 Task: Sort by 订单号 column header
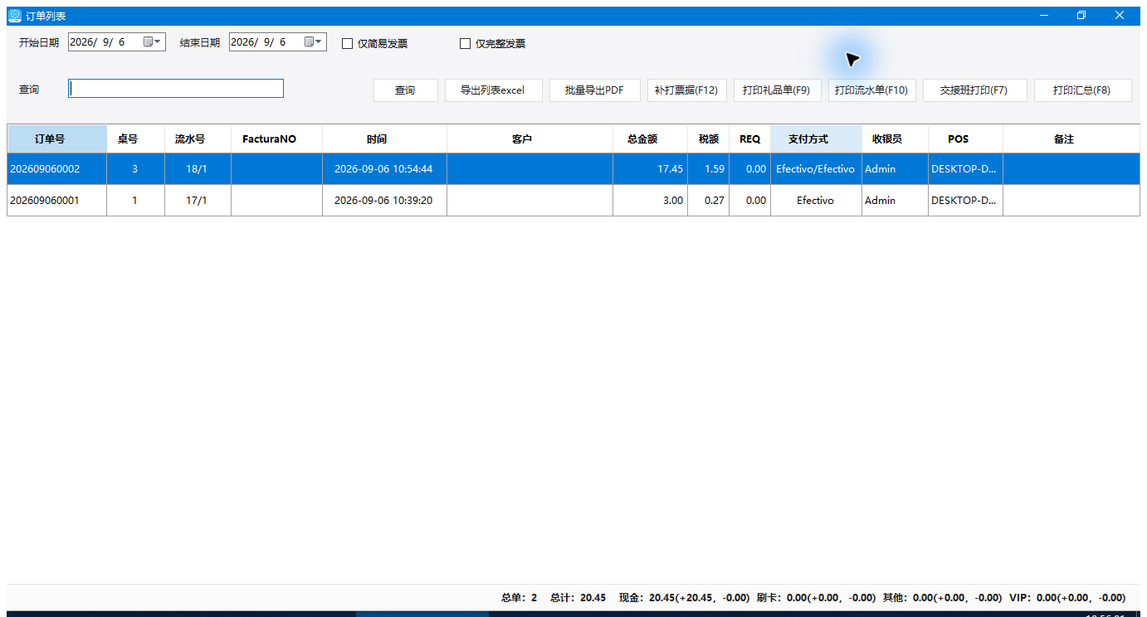(x=57, y=139)
